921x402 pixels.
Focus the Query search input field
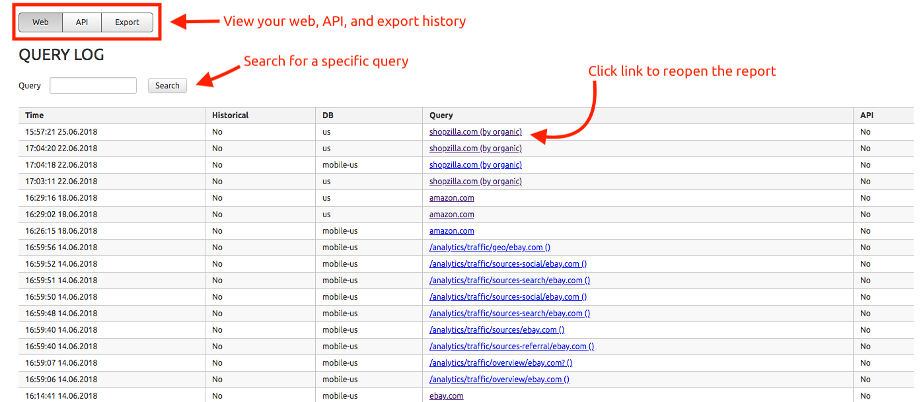[93, 85]
